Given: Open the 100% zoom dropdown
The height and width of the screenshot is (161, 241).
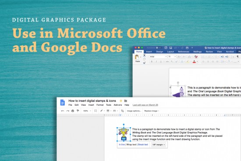Looking at the screenshot, I should [x=87, y=111].
